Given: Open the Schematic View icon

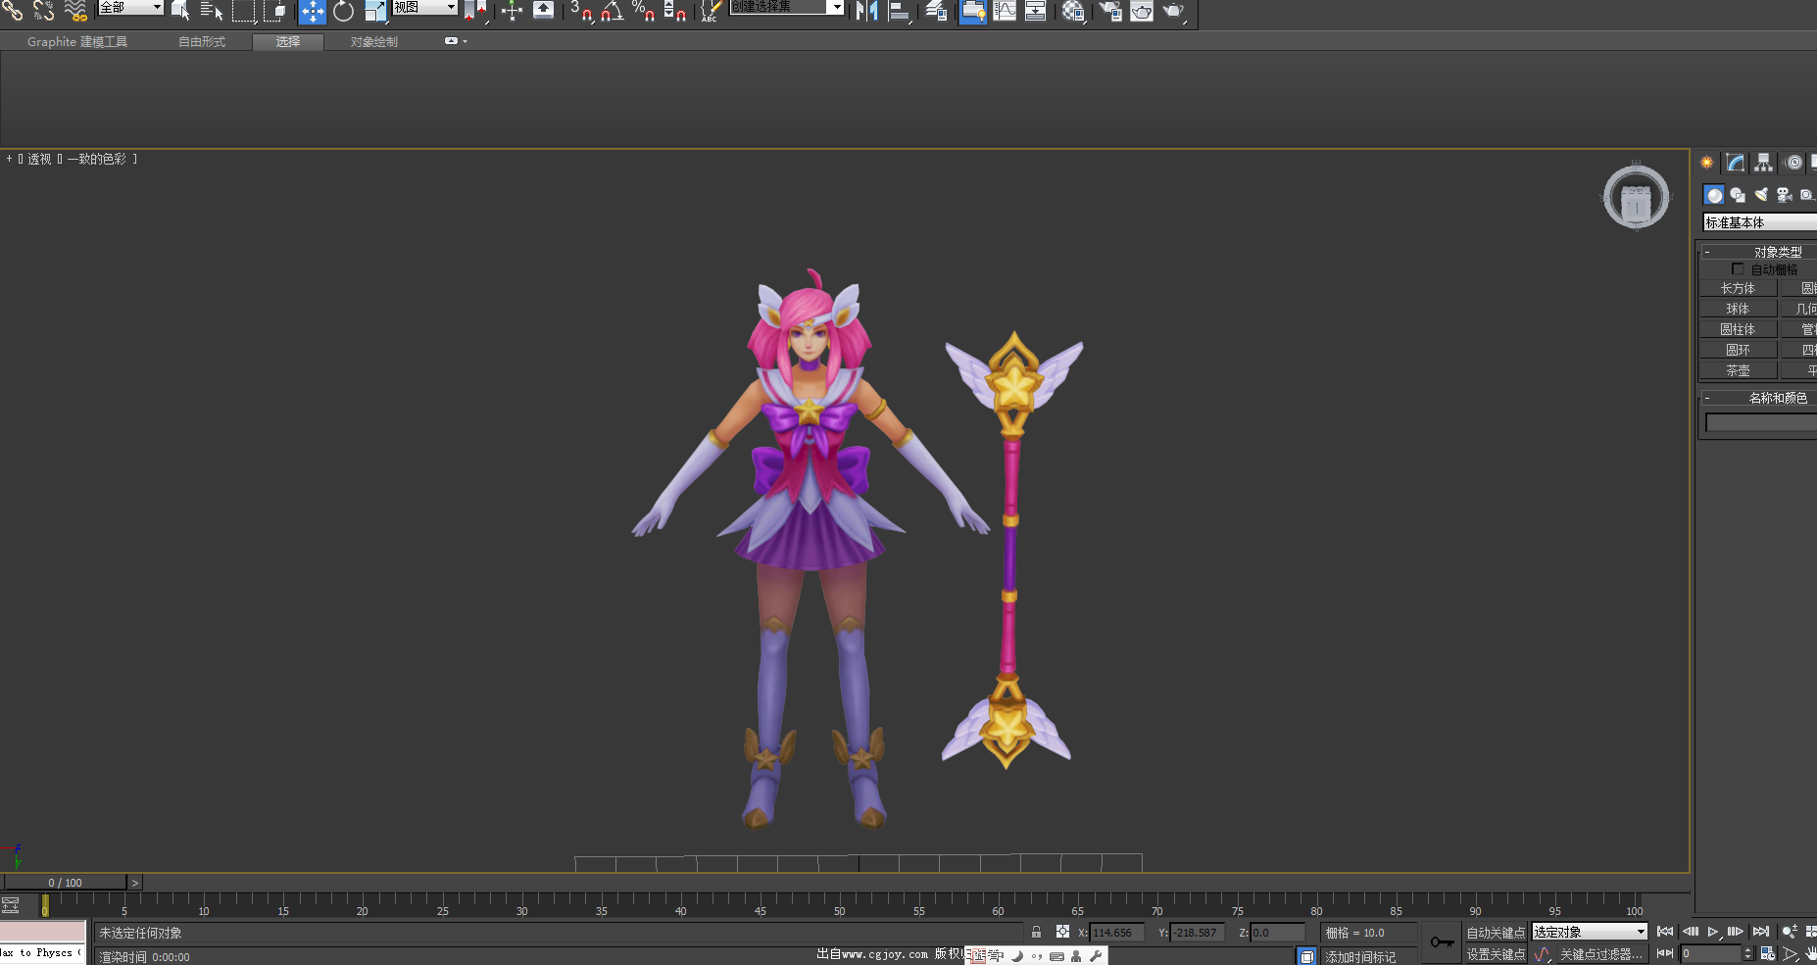Looking at the screenshot, I should pyautogui.click(x=1036, y=11).
